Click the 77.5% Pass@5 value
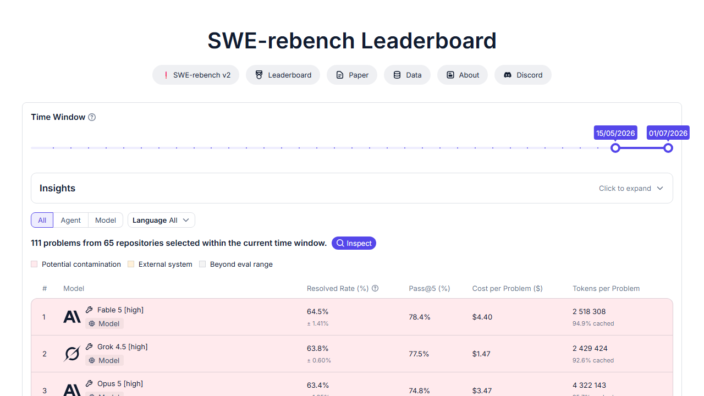The width and height of the screenshot is (704, 396). [x=419, y=354]
